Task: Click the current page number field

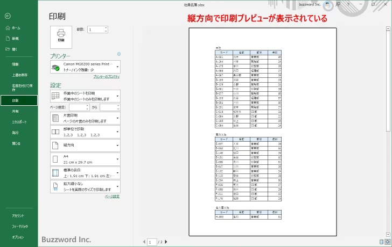Action: point(152,242)
